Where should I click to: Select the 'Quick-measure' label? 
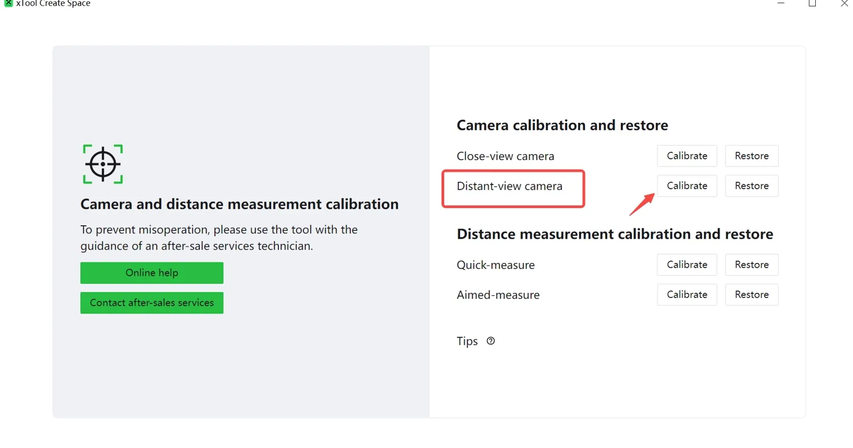496,265
